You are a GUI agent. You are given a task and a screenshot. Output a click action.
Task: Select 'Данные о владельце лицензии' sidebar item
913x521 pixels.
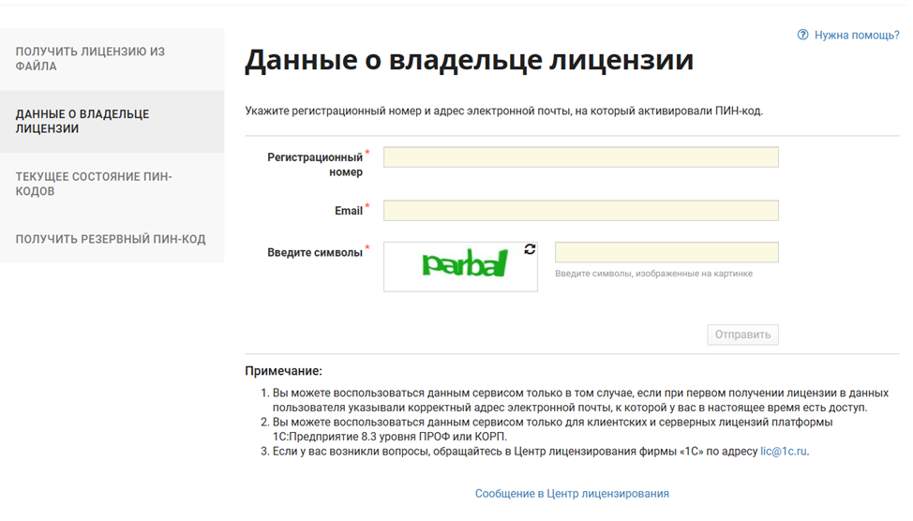pyautogui.click(x=82, y=122)
